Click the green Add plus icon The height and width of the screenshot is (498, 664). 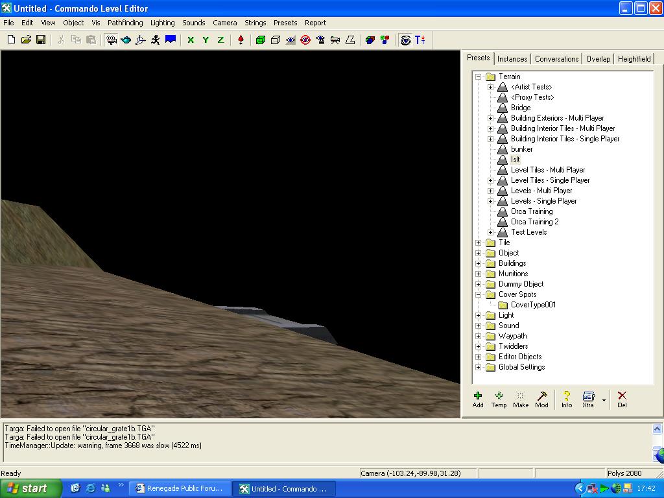pos(478,399)
